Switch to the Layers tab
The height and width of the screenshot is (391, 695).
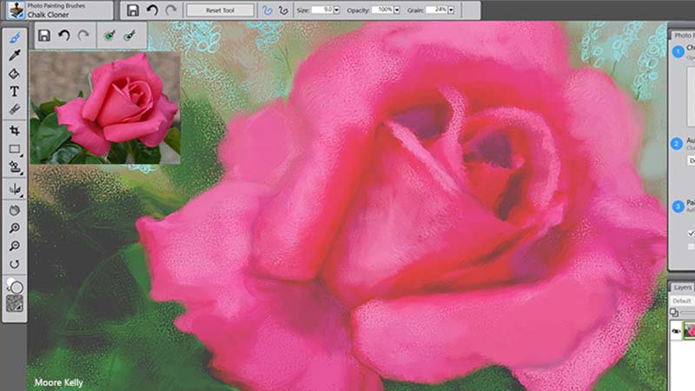point(682,288)
